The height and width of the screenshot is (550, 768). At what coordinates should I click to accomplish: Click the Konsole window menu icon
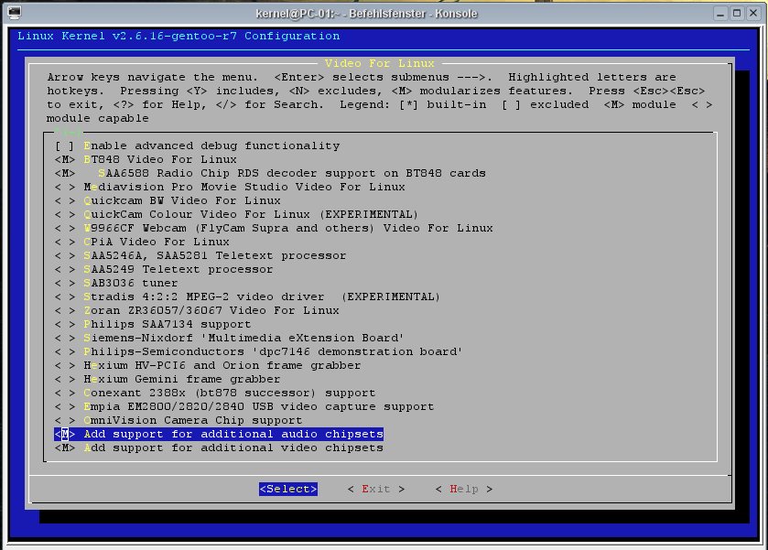(15, 13)
